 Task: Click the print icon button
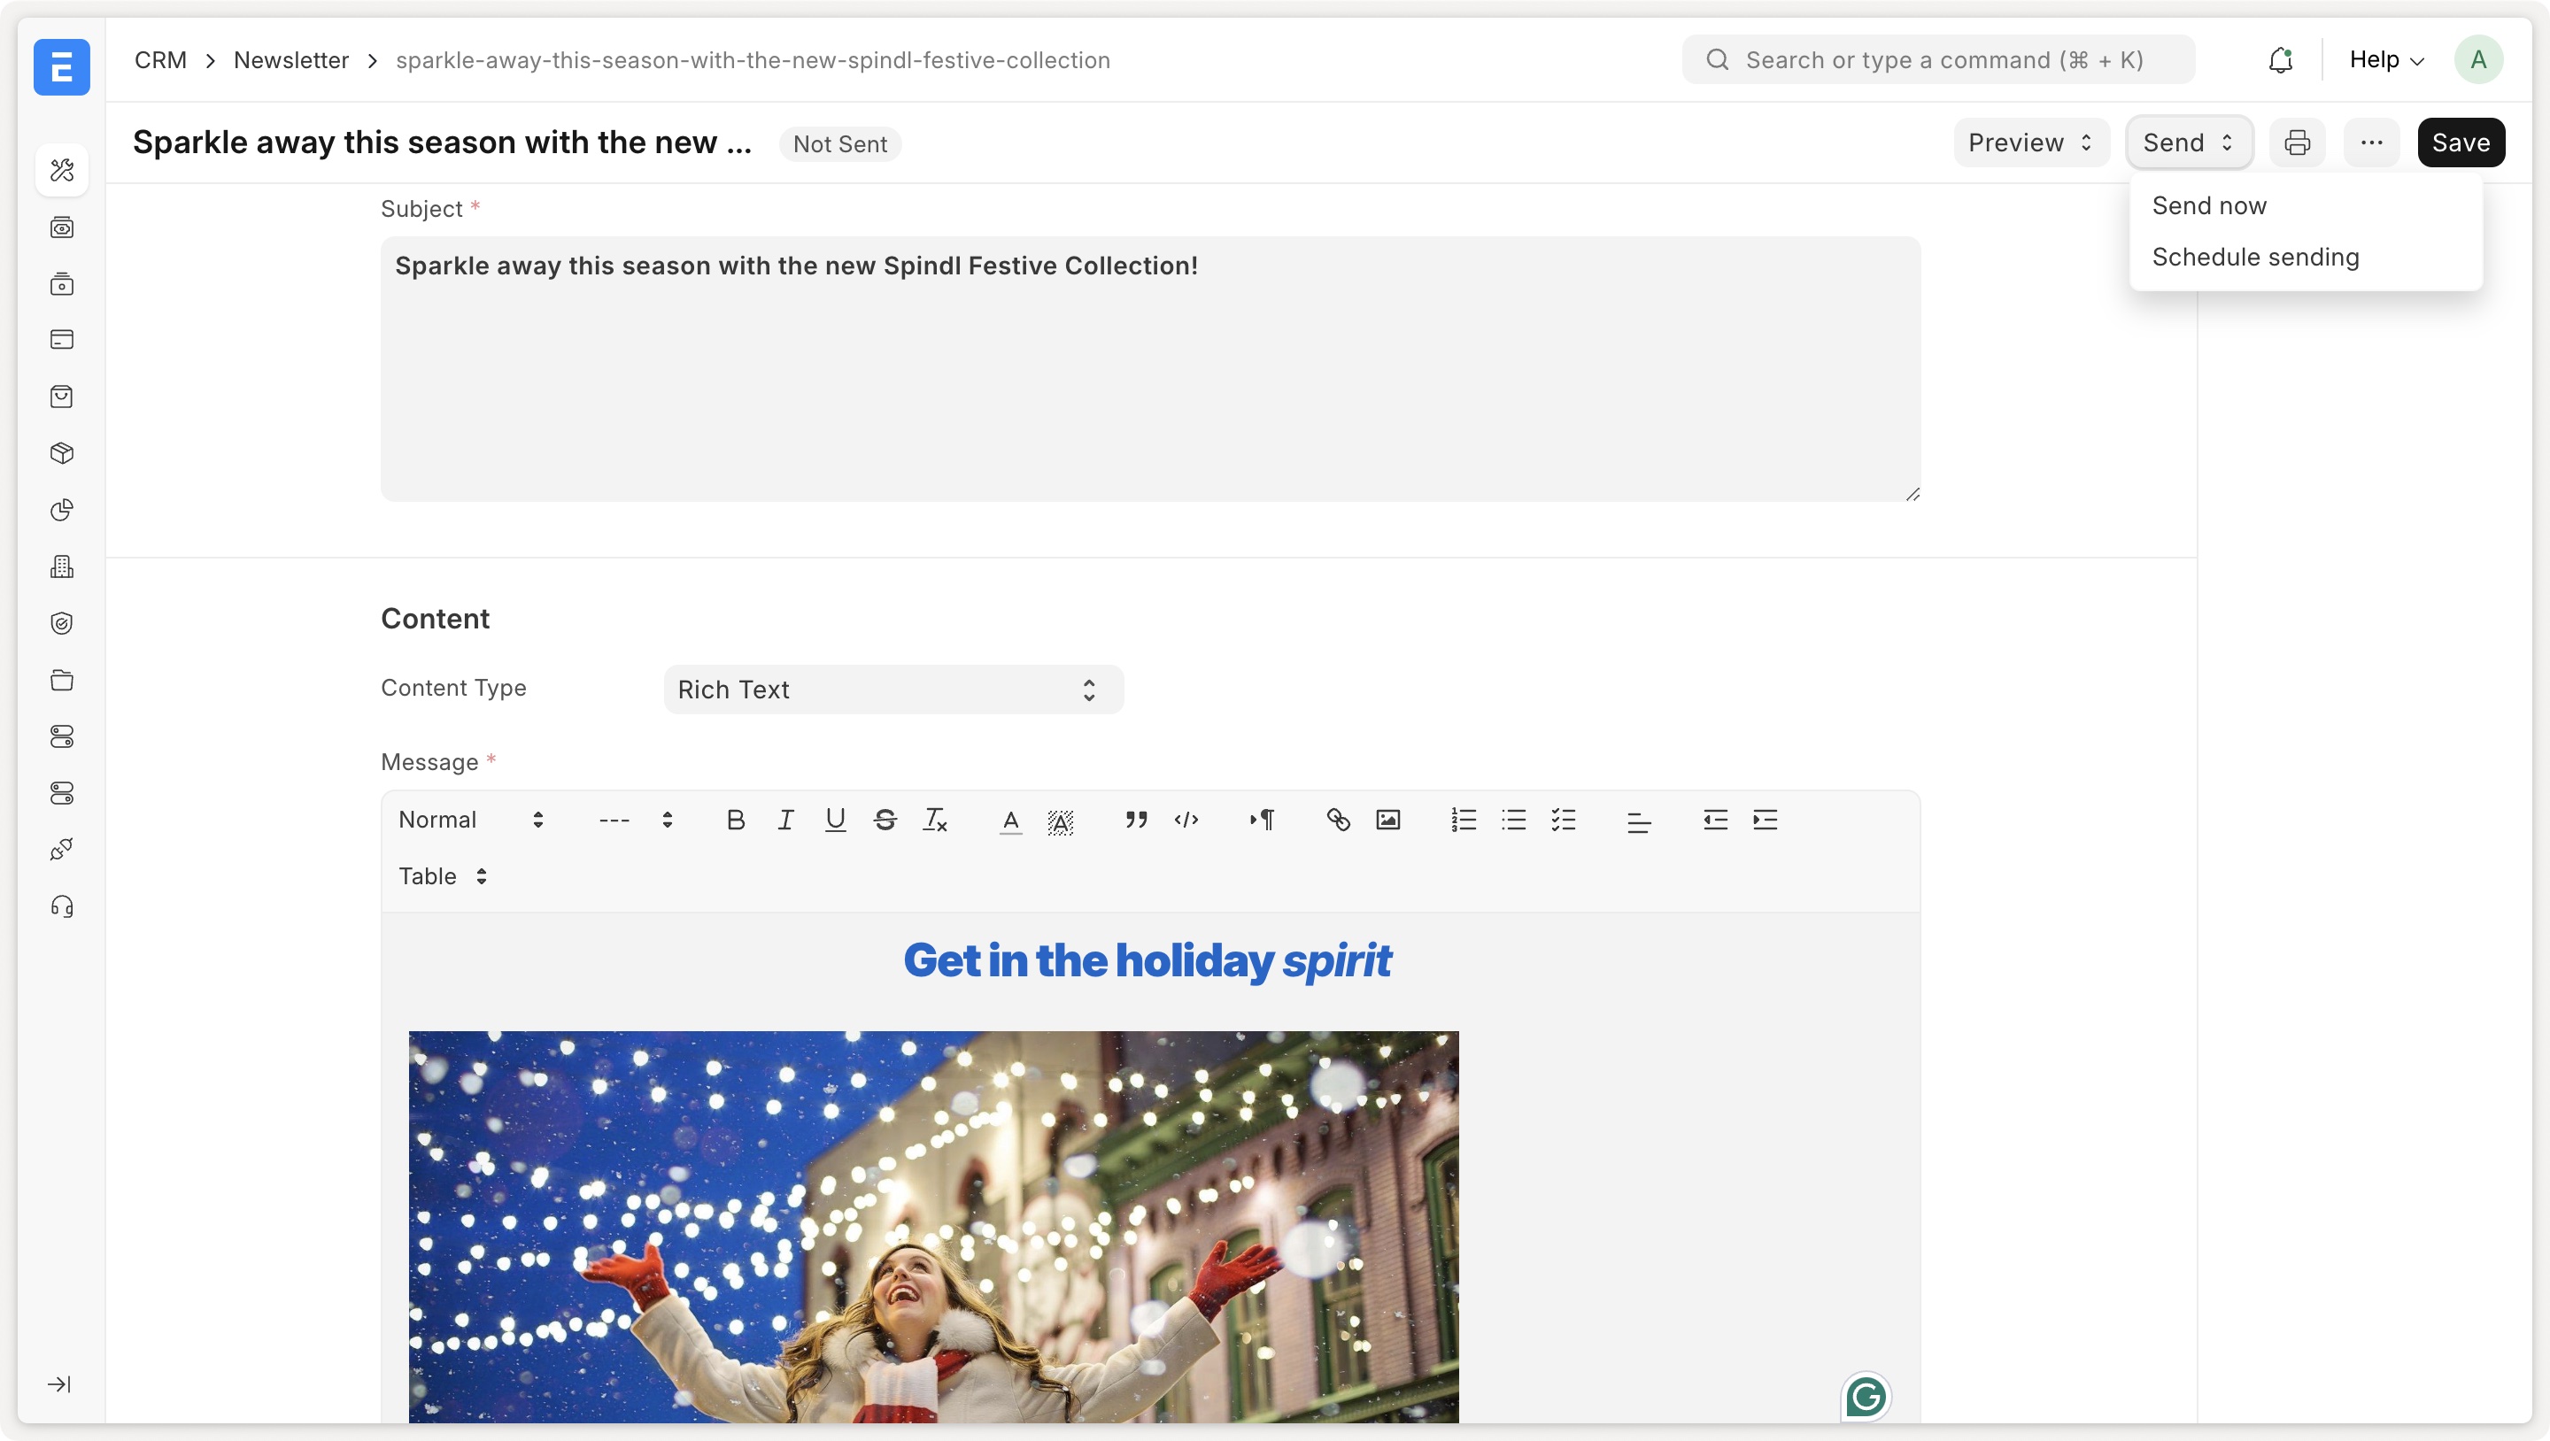point(2298,143)
